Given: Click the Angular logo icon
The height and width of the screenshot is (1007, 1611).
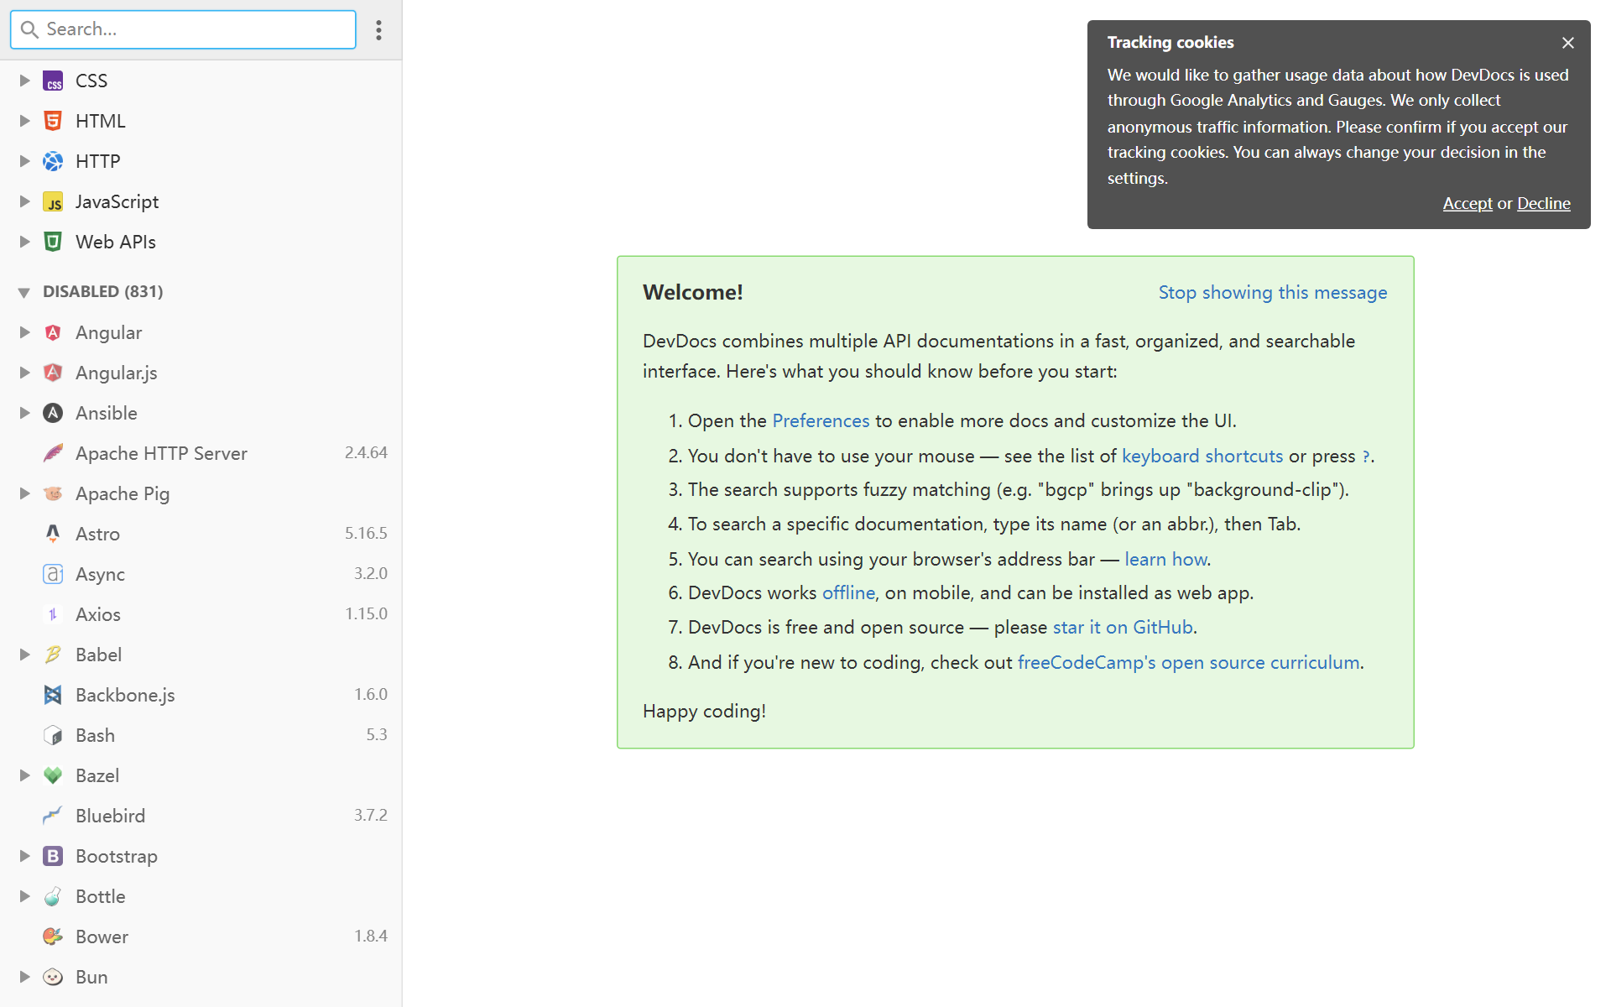Looking at the screenshot, I should [53, 332].
